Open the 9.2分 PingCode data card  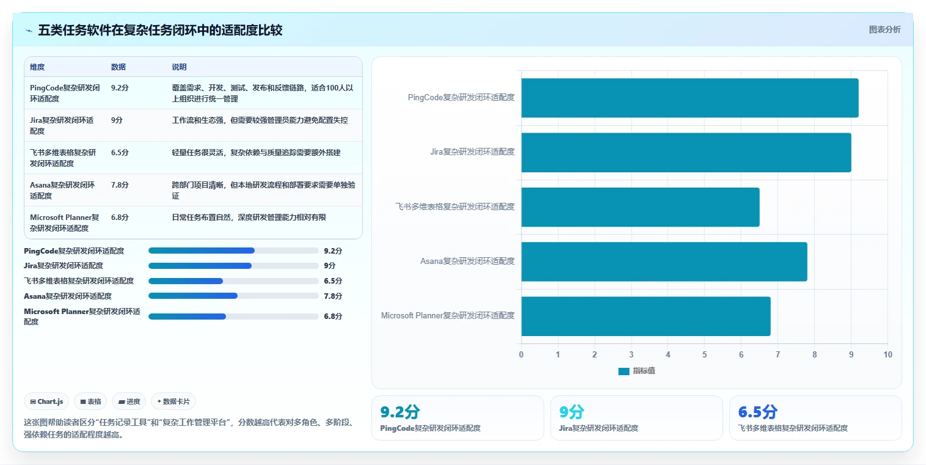pyautogui.click(x=458, y=418)
